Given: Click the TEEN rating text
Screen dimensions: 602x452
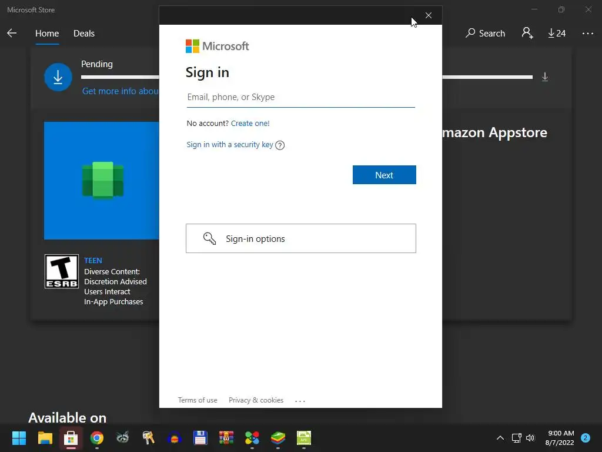Looking at the screenshot, I should click(93, 261).
